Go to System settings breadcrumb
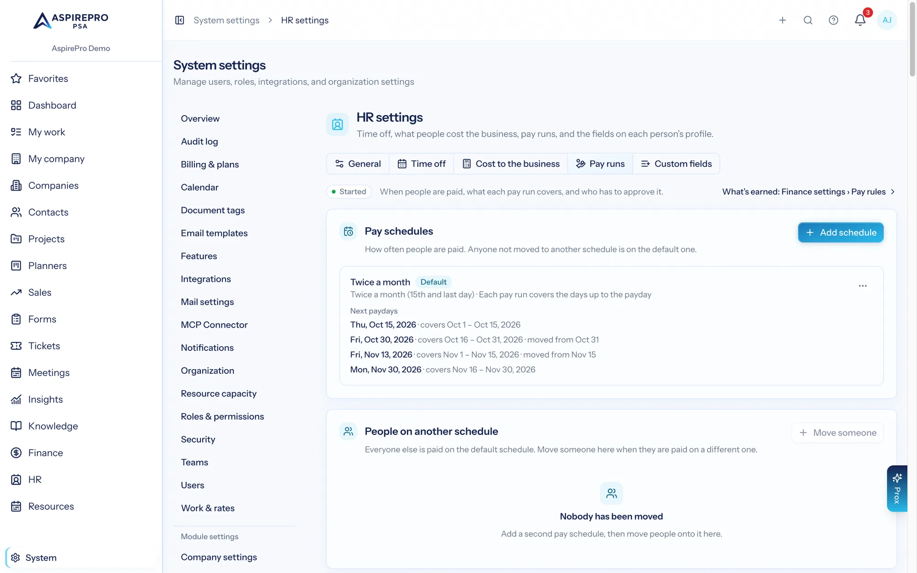917x573 pixels. pyautogui.click(x=226, y=20)
